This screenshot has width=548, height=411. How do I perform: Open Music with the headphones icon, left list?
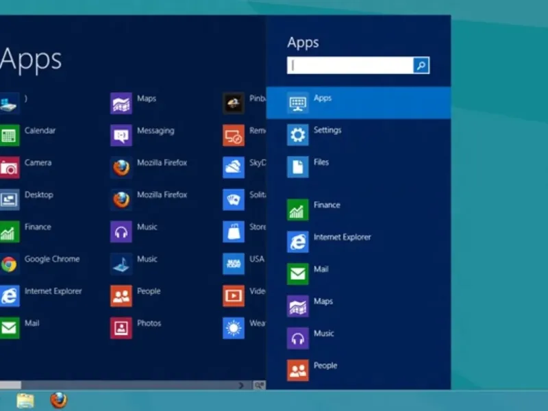[134, 232]
